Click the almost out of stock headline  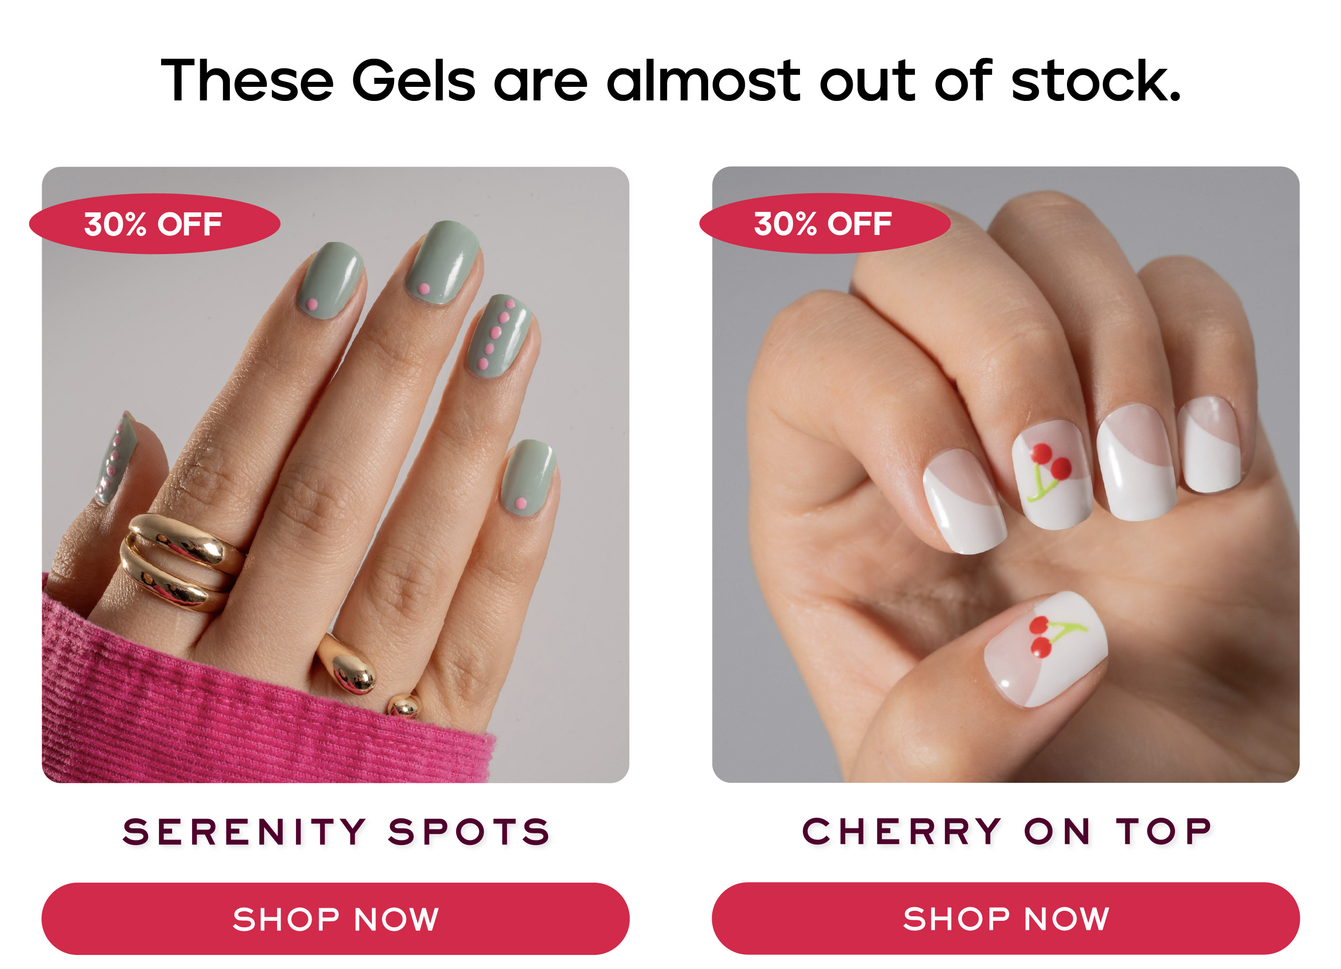click(670, 80)
